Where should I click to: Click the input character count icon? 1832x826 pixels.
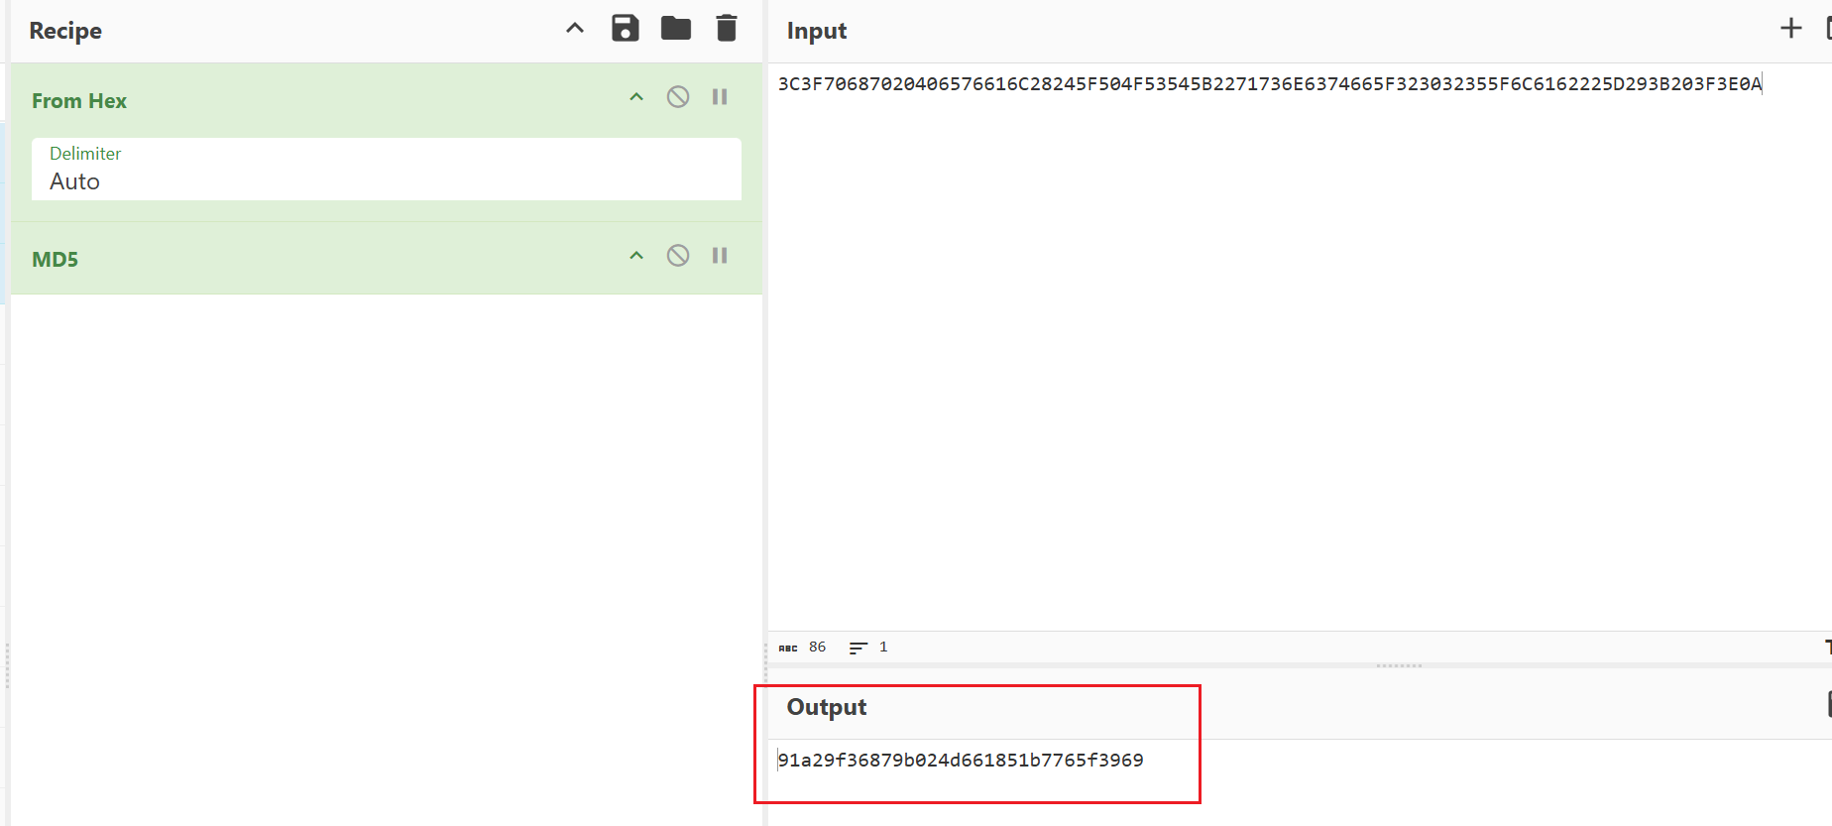pyautogui.click(x=788, y=648)
